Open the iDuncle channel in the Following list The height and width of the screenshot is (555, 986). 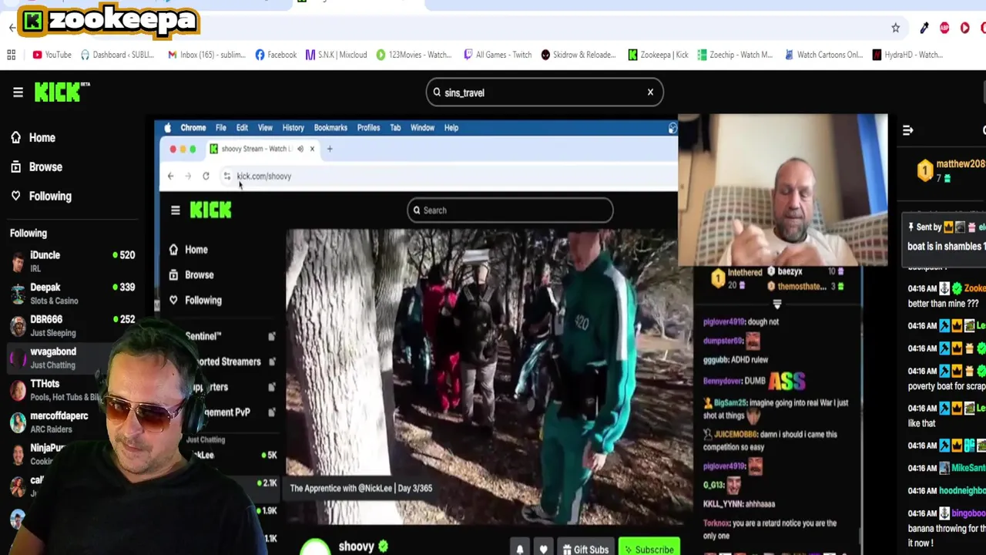pos(73,261)
